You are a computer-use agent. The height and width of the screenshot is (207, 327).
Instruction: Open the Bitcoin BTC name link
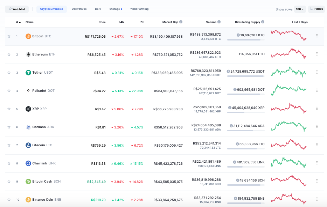[42, 36]
